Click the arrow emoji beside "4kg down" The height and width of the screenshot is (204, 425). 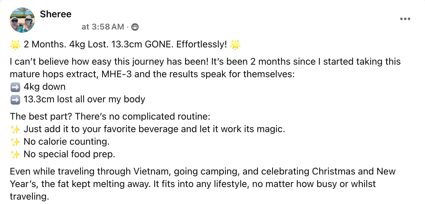pos(15,87)
